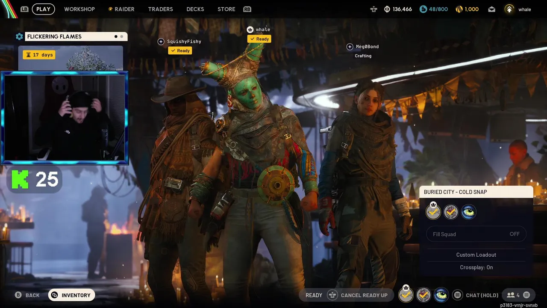
Task: Open the Flickering Flames event thumbnail
Action: tap(71, 58)
